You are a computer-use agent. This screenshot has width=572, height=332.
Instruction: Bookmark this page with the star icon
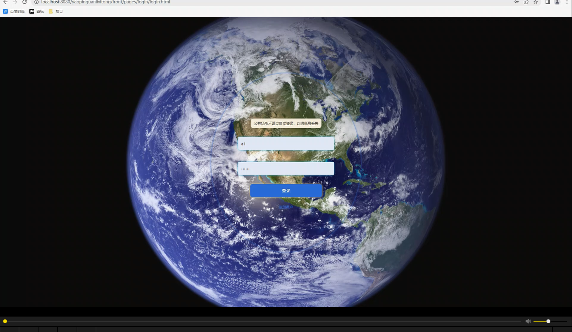pos(535,2)
